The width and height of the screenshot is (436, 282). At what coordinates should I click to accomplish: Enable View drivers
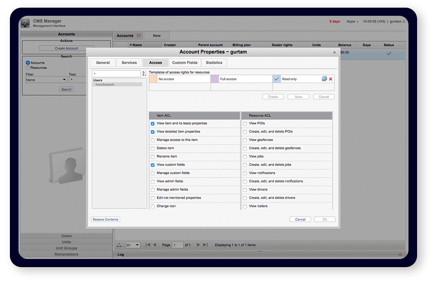coord(245,190)
